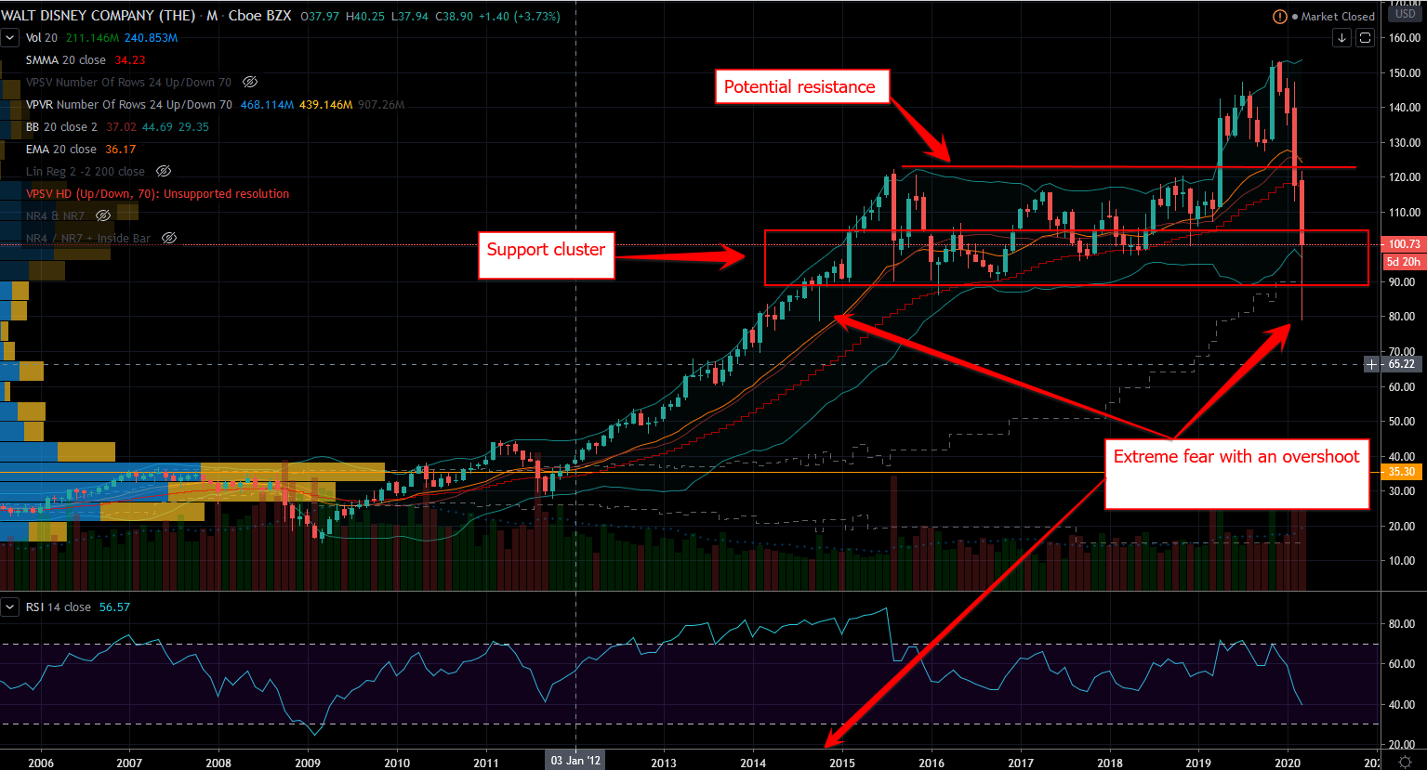
Task: Click the open price value O37.97
Action: click(x=320, y=16)
